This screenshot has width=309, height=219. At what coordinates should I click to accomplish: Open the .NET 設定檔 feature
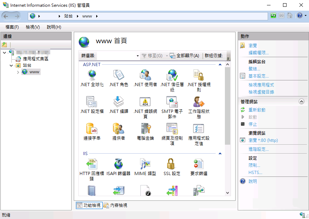click(92, 105)
